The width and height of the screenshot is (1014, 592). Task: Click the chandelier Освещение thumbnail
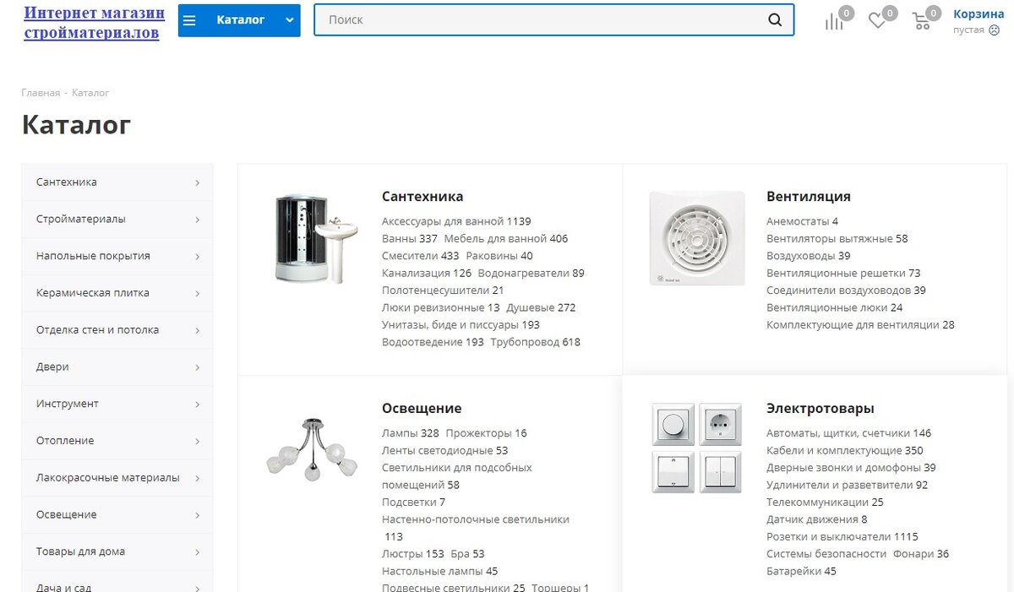(x=311, y=449)
